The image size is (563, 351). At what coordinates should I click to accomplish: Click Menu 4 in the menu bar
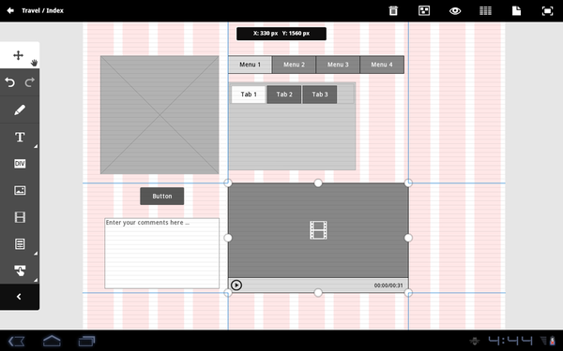click(x=382, y=65)
